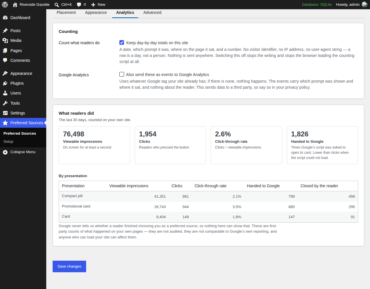Click the Users person icon
Screen dimensions: 370x289
(5, 93)
